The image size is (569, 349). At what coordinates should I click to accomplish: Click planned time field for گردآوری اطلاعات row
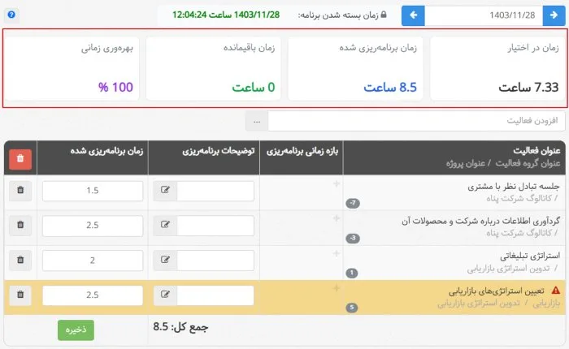[93, 226]
